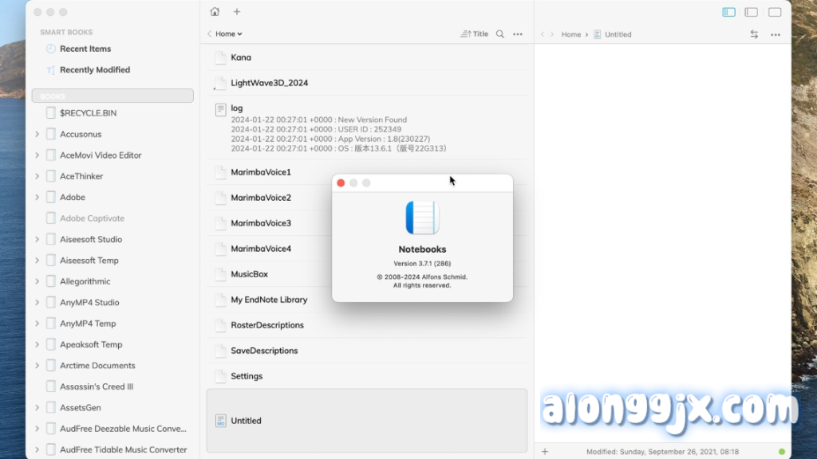Open search with the magnifier icon
This screenshot has width=817, height=459.
pyautogui.click(x=500, y=34)
